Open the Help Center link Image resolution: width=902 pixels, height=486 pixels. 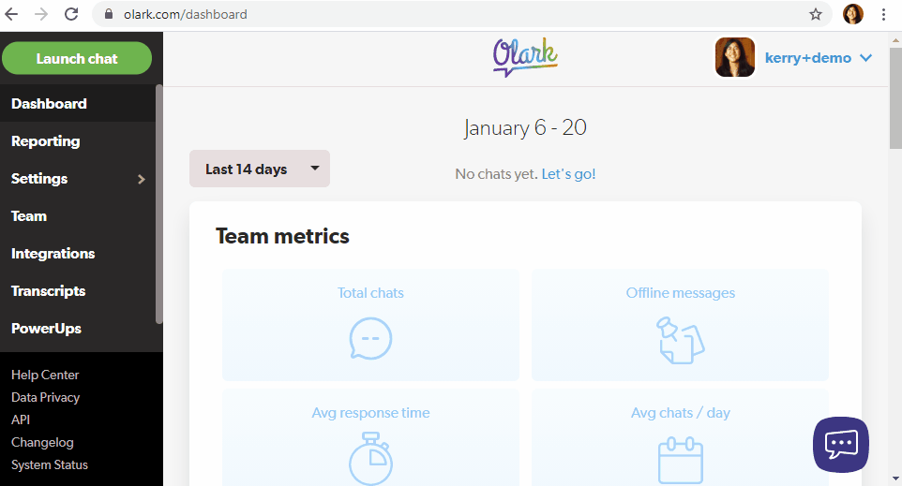[45, 375]
